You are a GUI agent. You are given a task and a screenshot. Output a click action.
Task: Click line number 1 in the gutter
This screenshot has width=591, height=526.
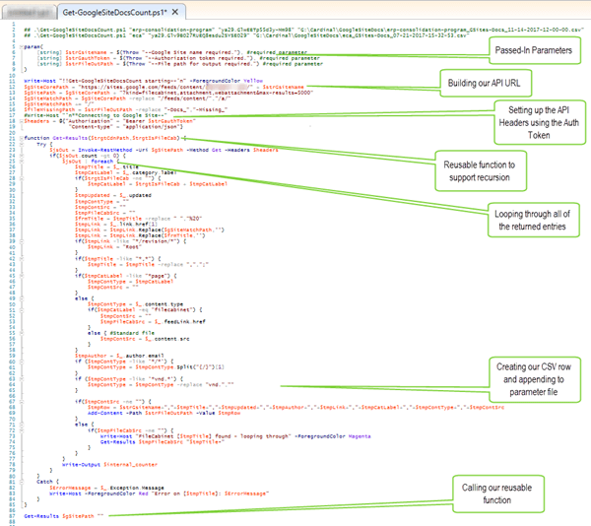[10, 30]
